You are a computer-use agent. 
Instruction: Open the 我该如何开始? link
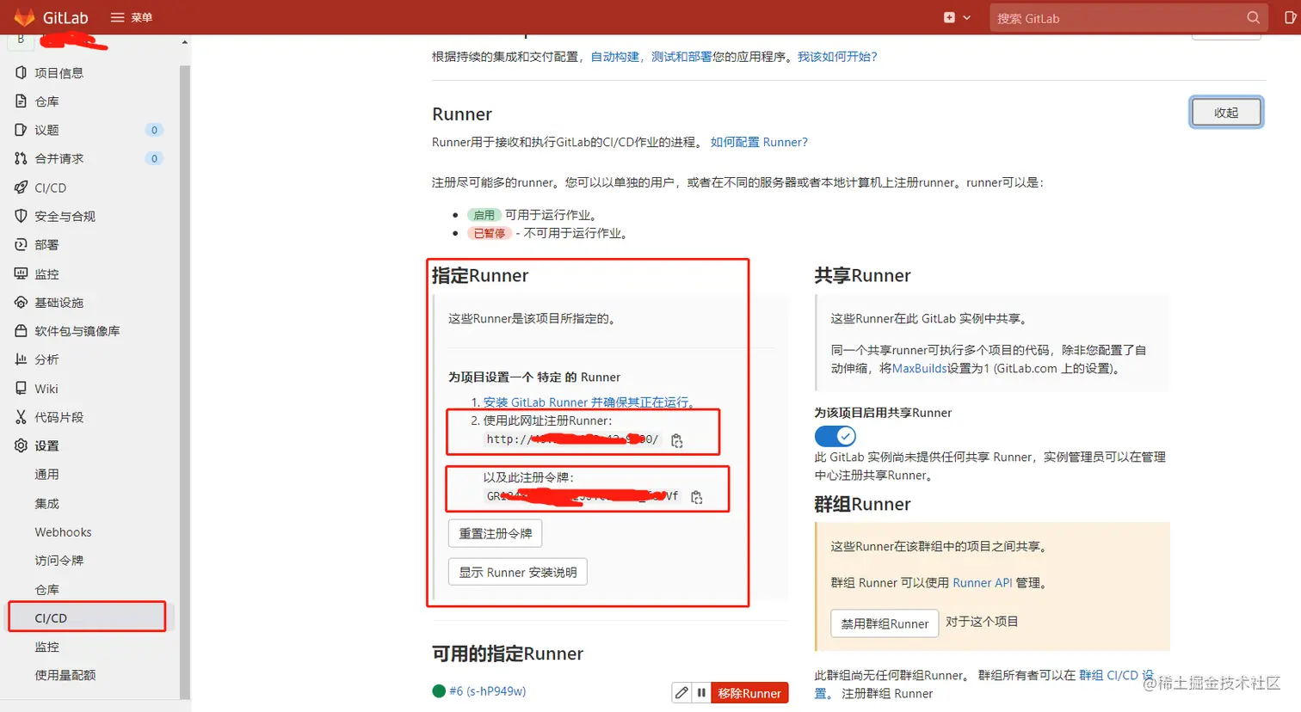837,57
